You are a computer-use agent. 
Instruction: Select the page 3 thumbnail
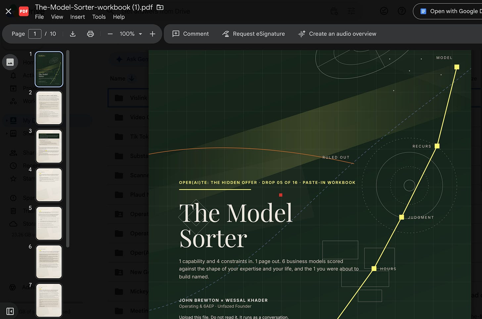(49, 146)
